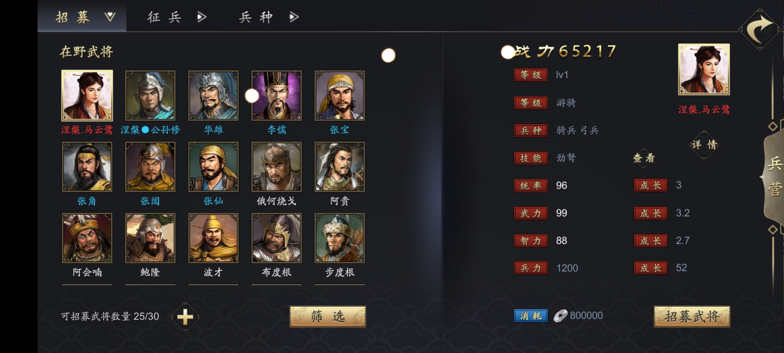Viewport: 784px width, 353px height.
Task: Click the large 马云鹭 portrait on the right
Action: (704, 69)
